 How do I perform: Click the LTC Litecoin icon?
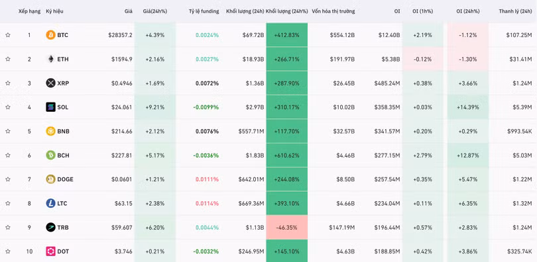(50, 203)
